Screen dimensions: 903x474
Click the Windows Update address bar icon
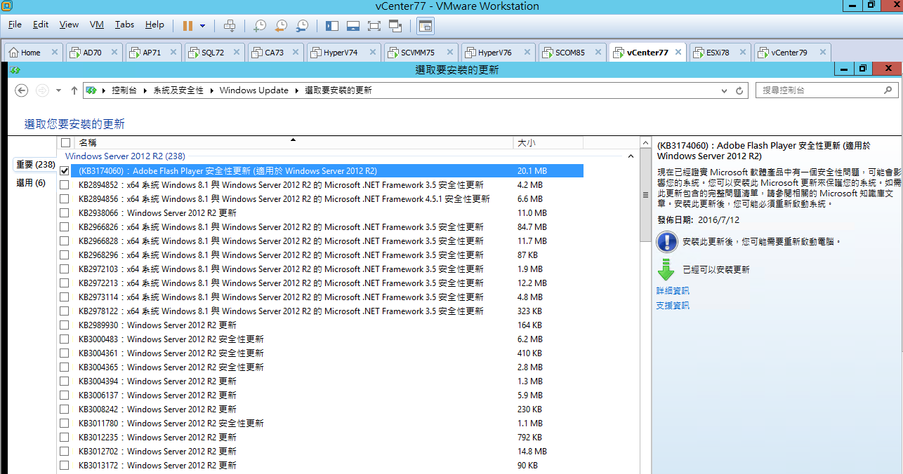pos(91,90)
